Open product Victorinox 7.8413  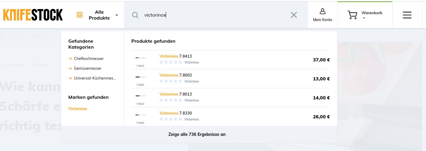pyautogui.click(x=176, y=56)
